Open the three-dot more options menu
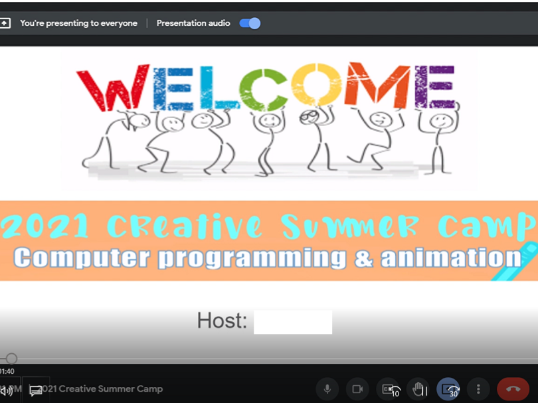This screenshot has height=403, width=538. 478,389
